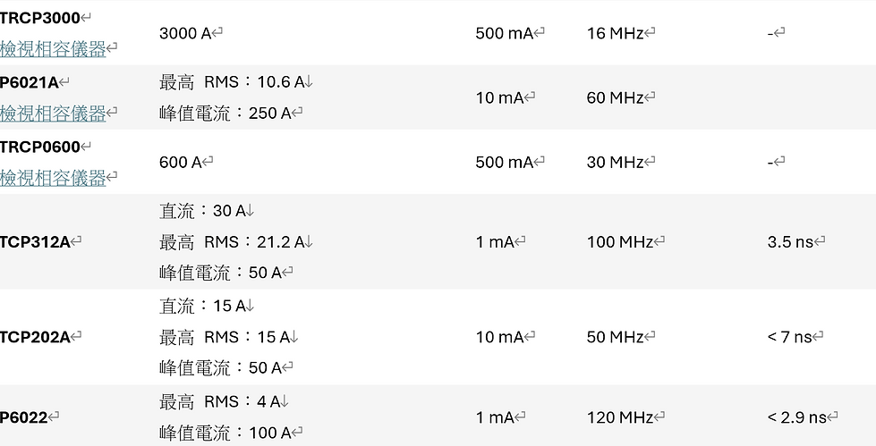Click the < 2.9 ns rise time value
Viewport: 876px width, 446px height.
pos(796,417)
